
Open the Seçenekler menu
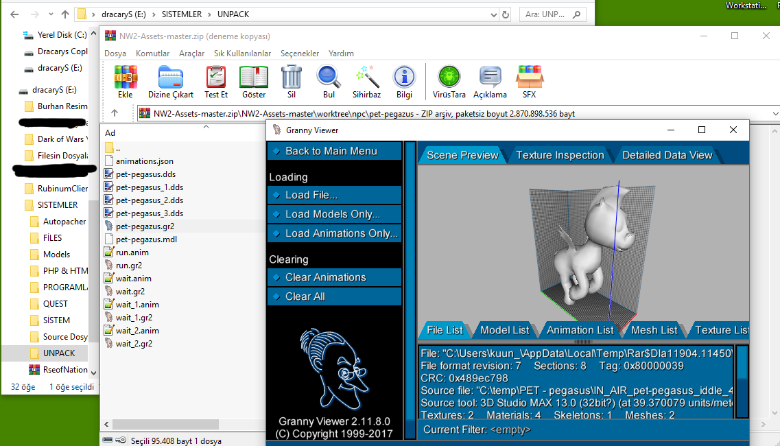pos(300,54)
